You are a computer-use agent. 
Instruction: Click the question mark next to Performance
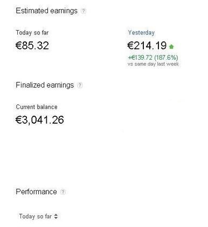[63, 192]
